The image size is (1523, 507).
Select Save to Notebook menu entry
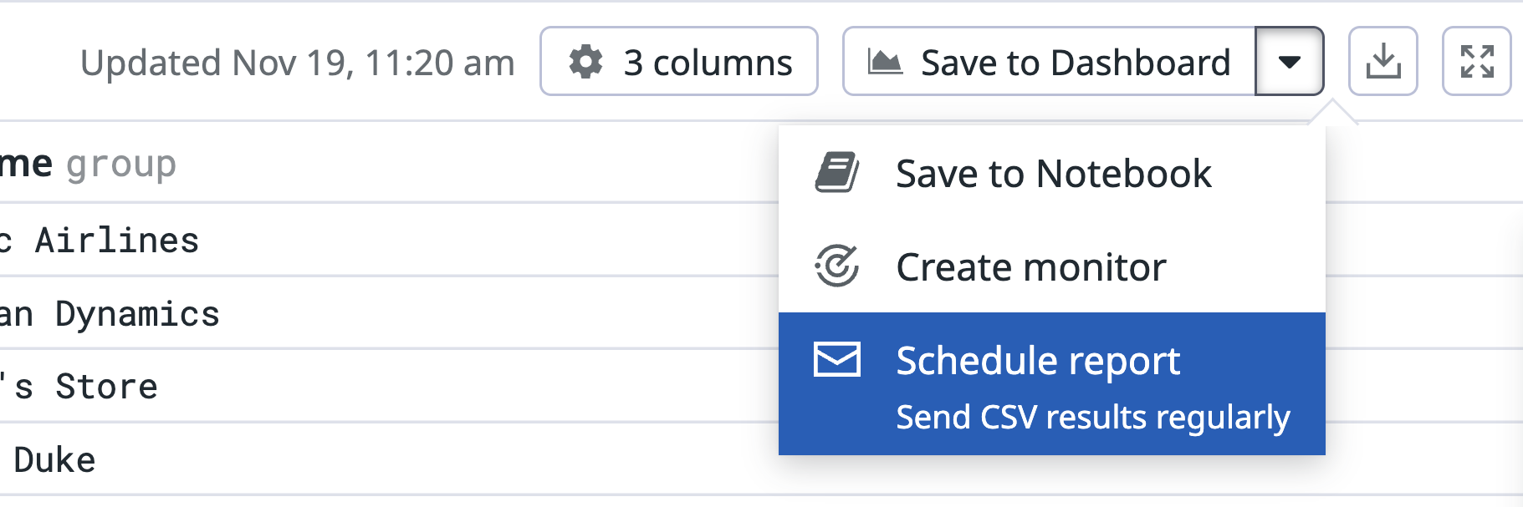click(x=1053, y=174)
